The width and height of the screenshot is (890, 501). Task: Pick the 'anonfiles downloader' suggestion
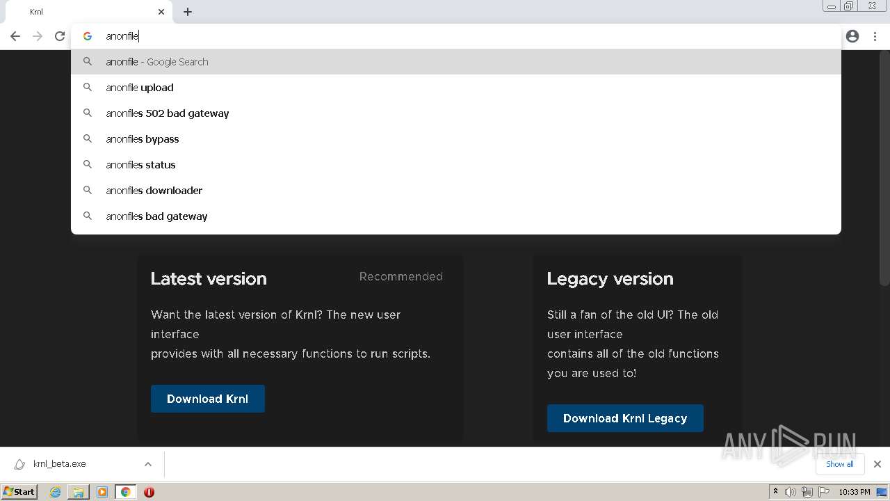[x=456, y=191]
